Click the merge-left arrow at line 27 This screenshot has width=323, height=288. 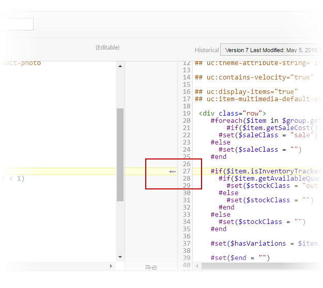point(173,171)
